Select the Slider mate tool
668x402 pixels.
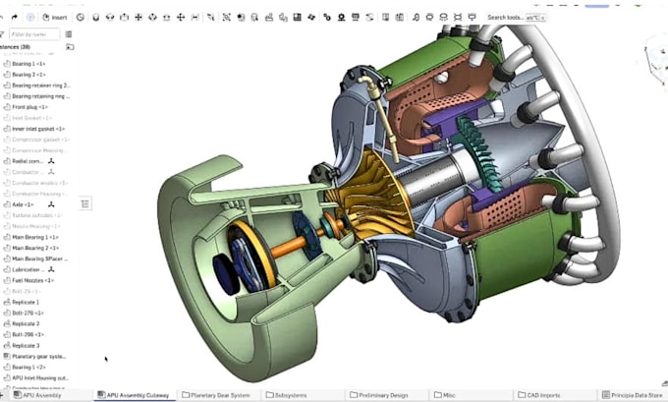(x=124, y=17)
